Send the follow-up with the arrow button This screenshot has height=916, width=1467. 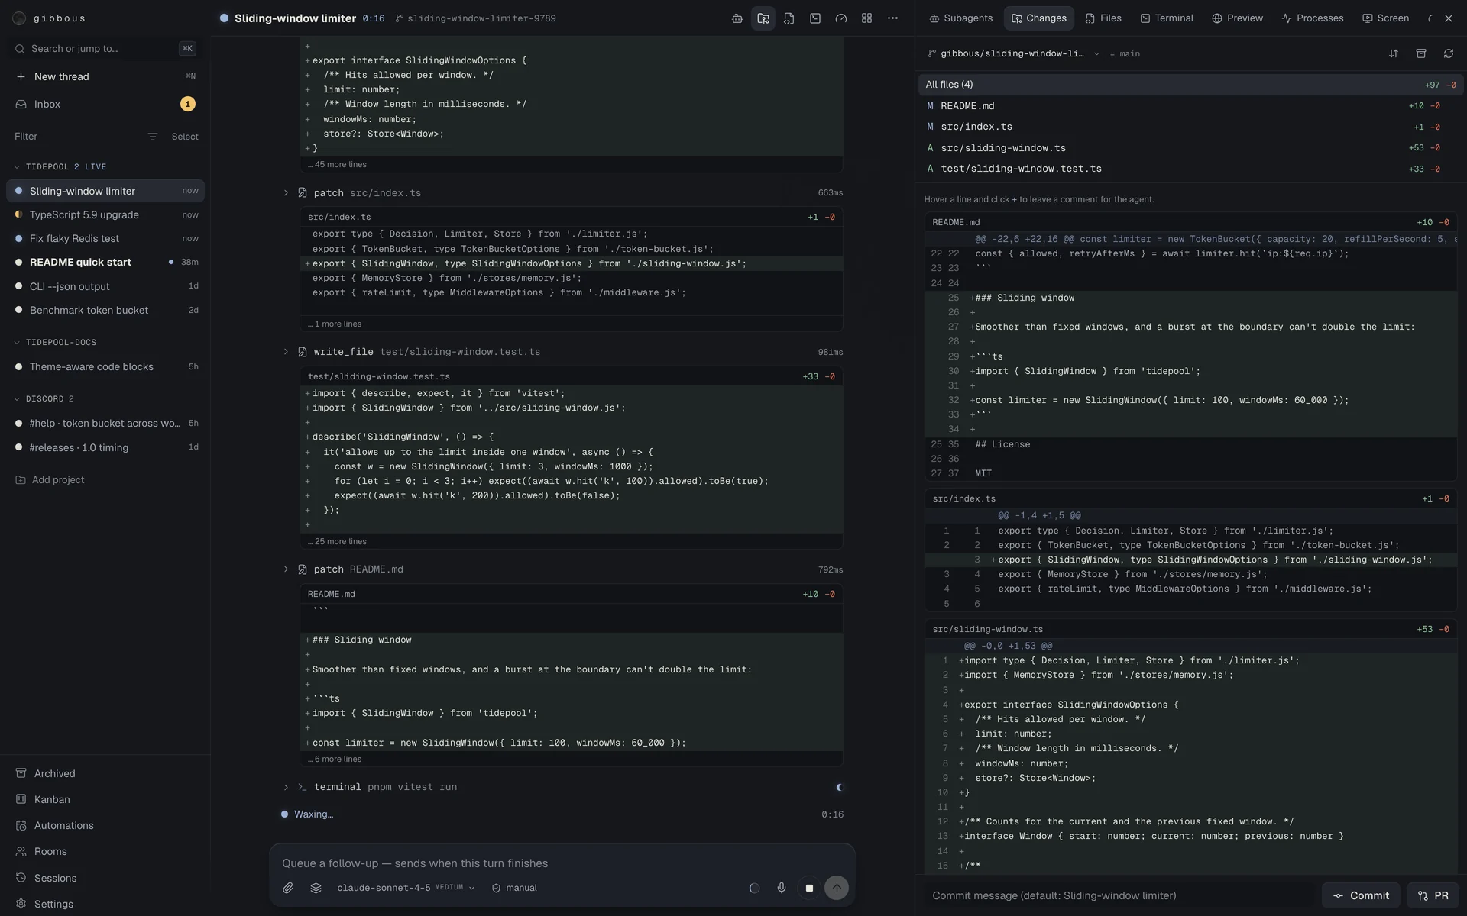(837, 888)
